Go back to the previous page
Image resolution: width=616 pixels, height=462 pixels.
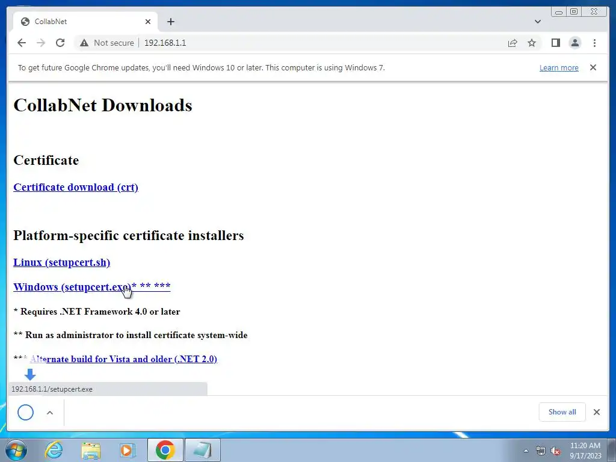coord(22,43)
